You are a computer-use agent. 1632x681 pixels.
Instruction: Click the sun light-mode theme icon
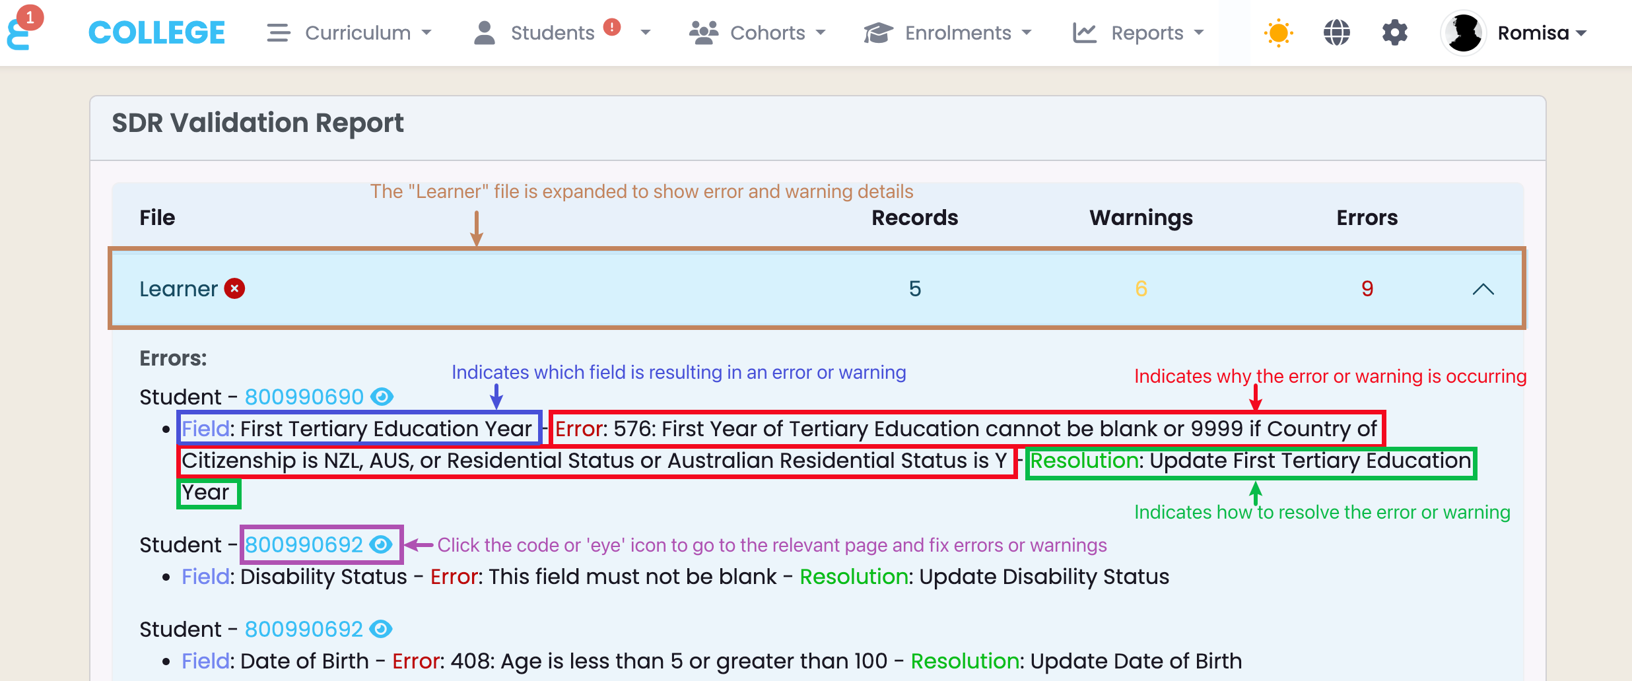1278,33
